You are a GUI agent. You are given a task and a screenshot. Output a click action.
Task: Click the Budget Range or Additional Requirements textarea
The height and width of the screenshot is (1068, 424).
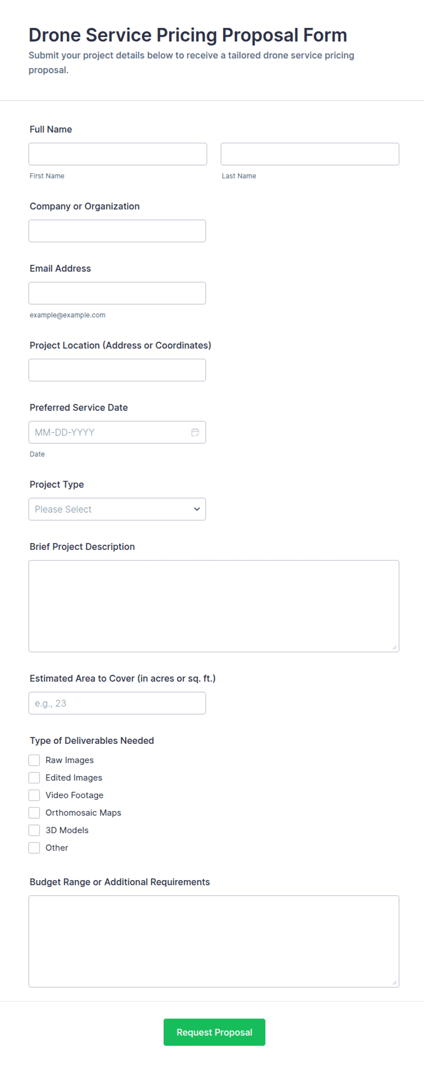coord(214,942)
